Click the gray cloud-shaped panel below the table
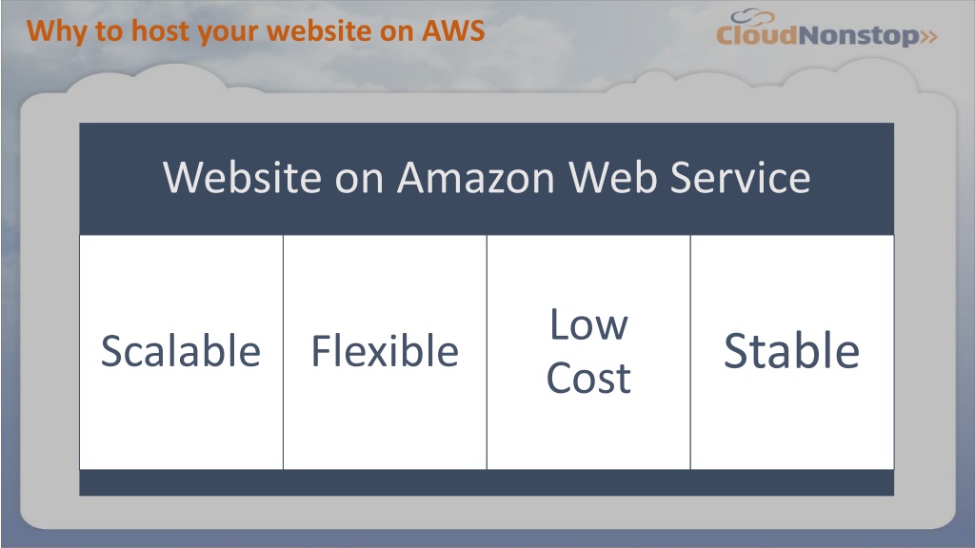Screen dimensions: 975x548 (x=487, y=513)
